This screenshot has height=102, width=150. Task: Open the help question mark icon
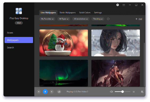117,5
